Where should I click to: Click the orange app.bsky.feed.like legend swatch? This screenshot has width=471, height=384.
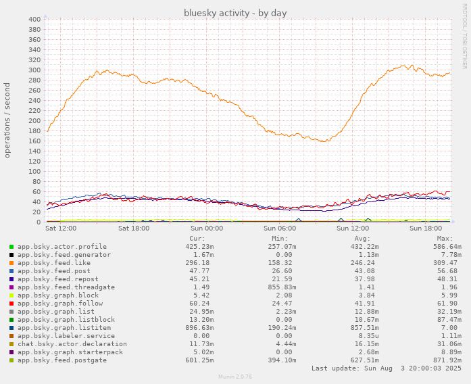coord(11,263)
